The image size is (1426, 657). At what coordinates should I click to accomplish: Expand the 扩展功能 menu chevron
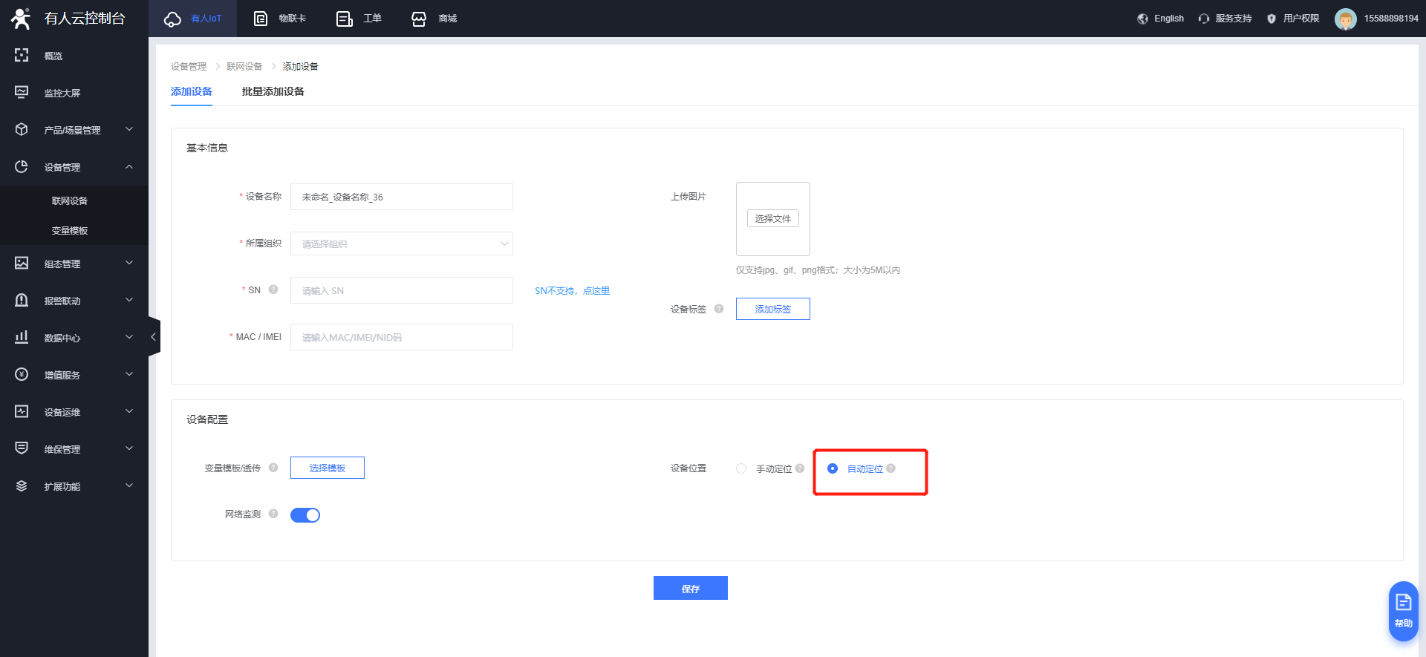[x=129, y=486]
